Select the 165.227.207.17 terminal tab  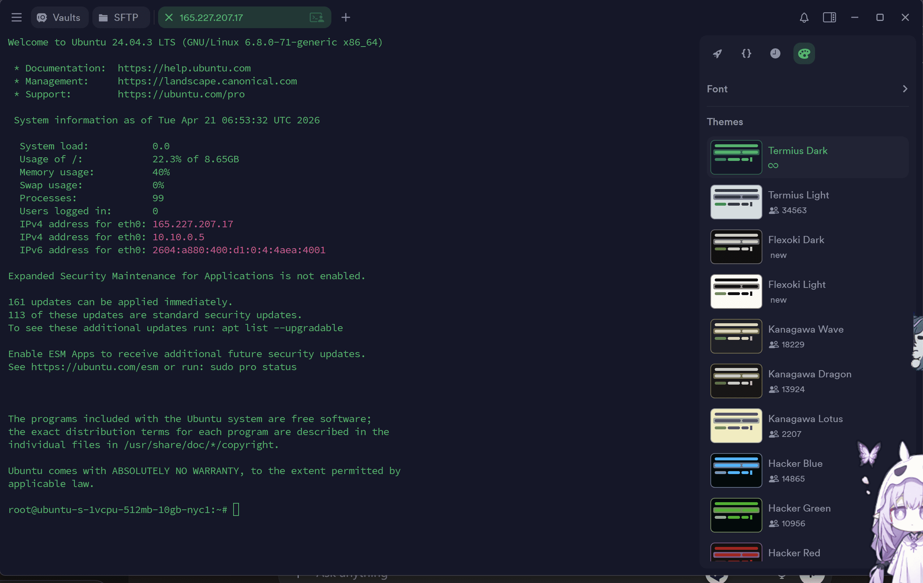244,18
